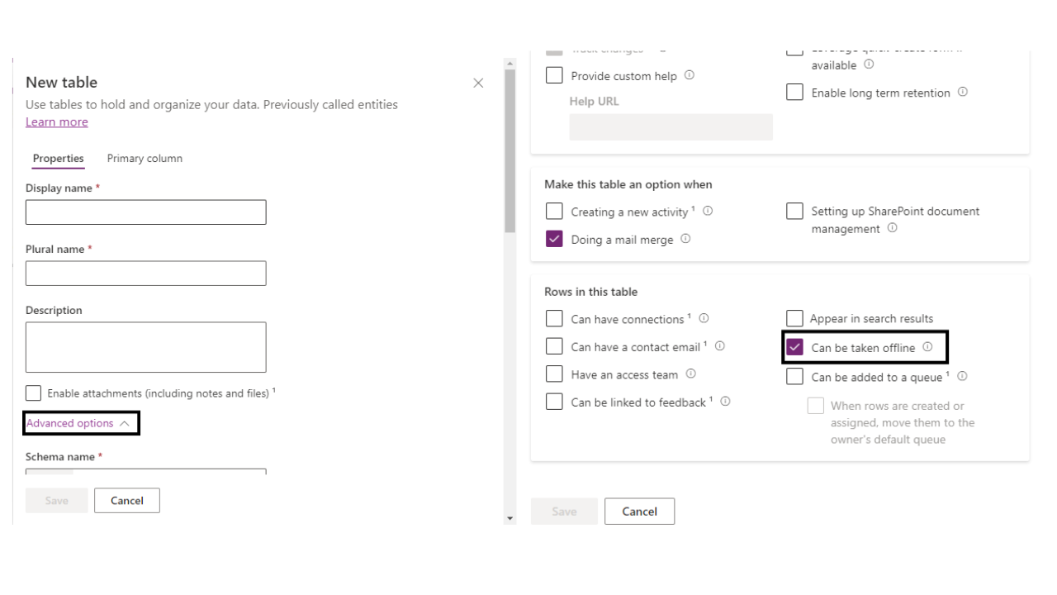
Task: Close the New table panel
Action: (x=478, y=83)
